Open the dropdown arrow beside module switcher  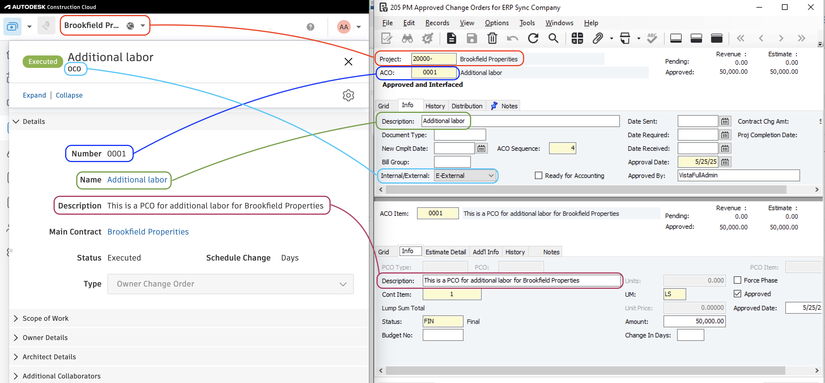(29, 27)
